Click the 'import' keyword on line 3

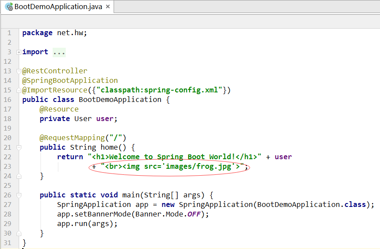click(35, 52)
